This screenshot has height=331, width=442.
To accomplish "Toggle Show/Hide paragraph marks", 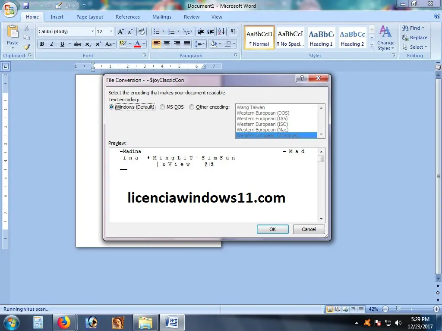I will (233, 31).
